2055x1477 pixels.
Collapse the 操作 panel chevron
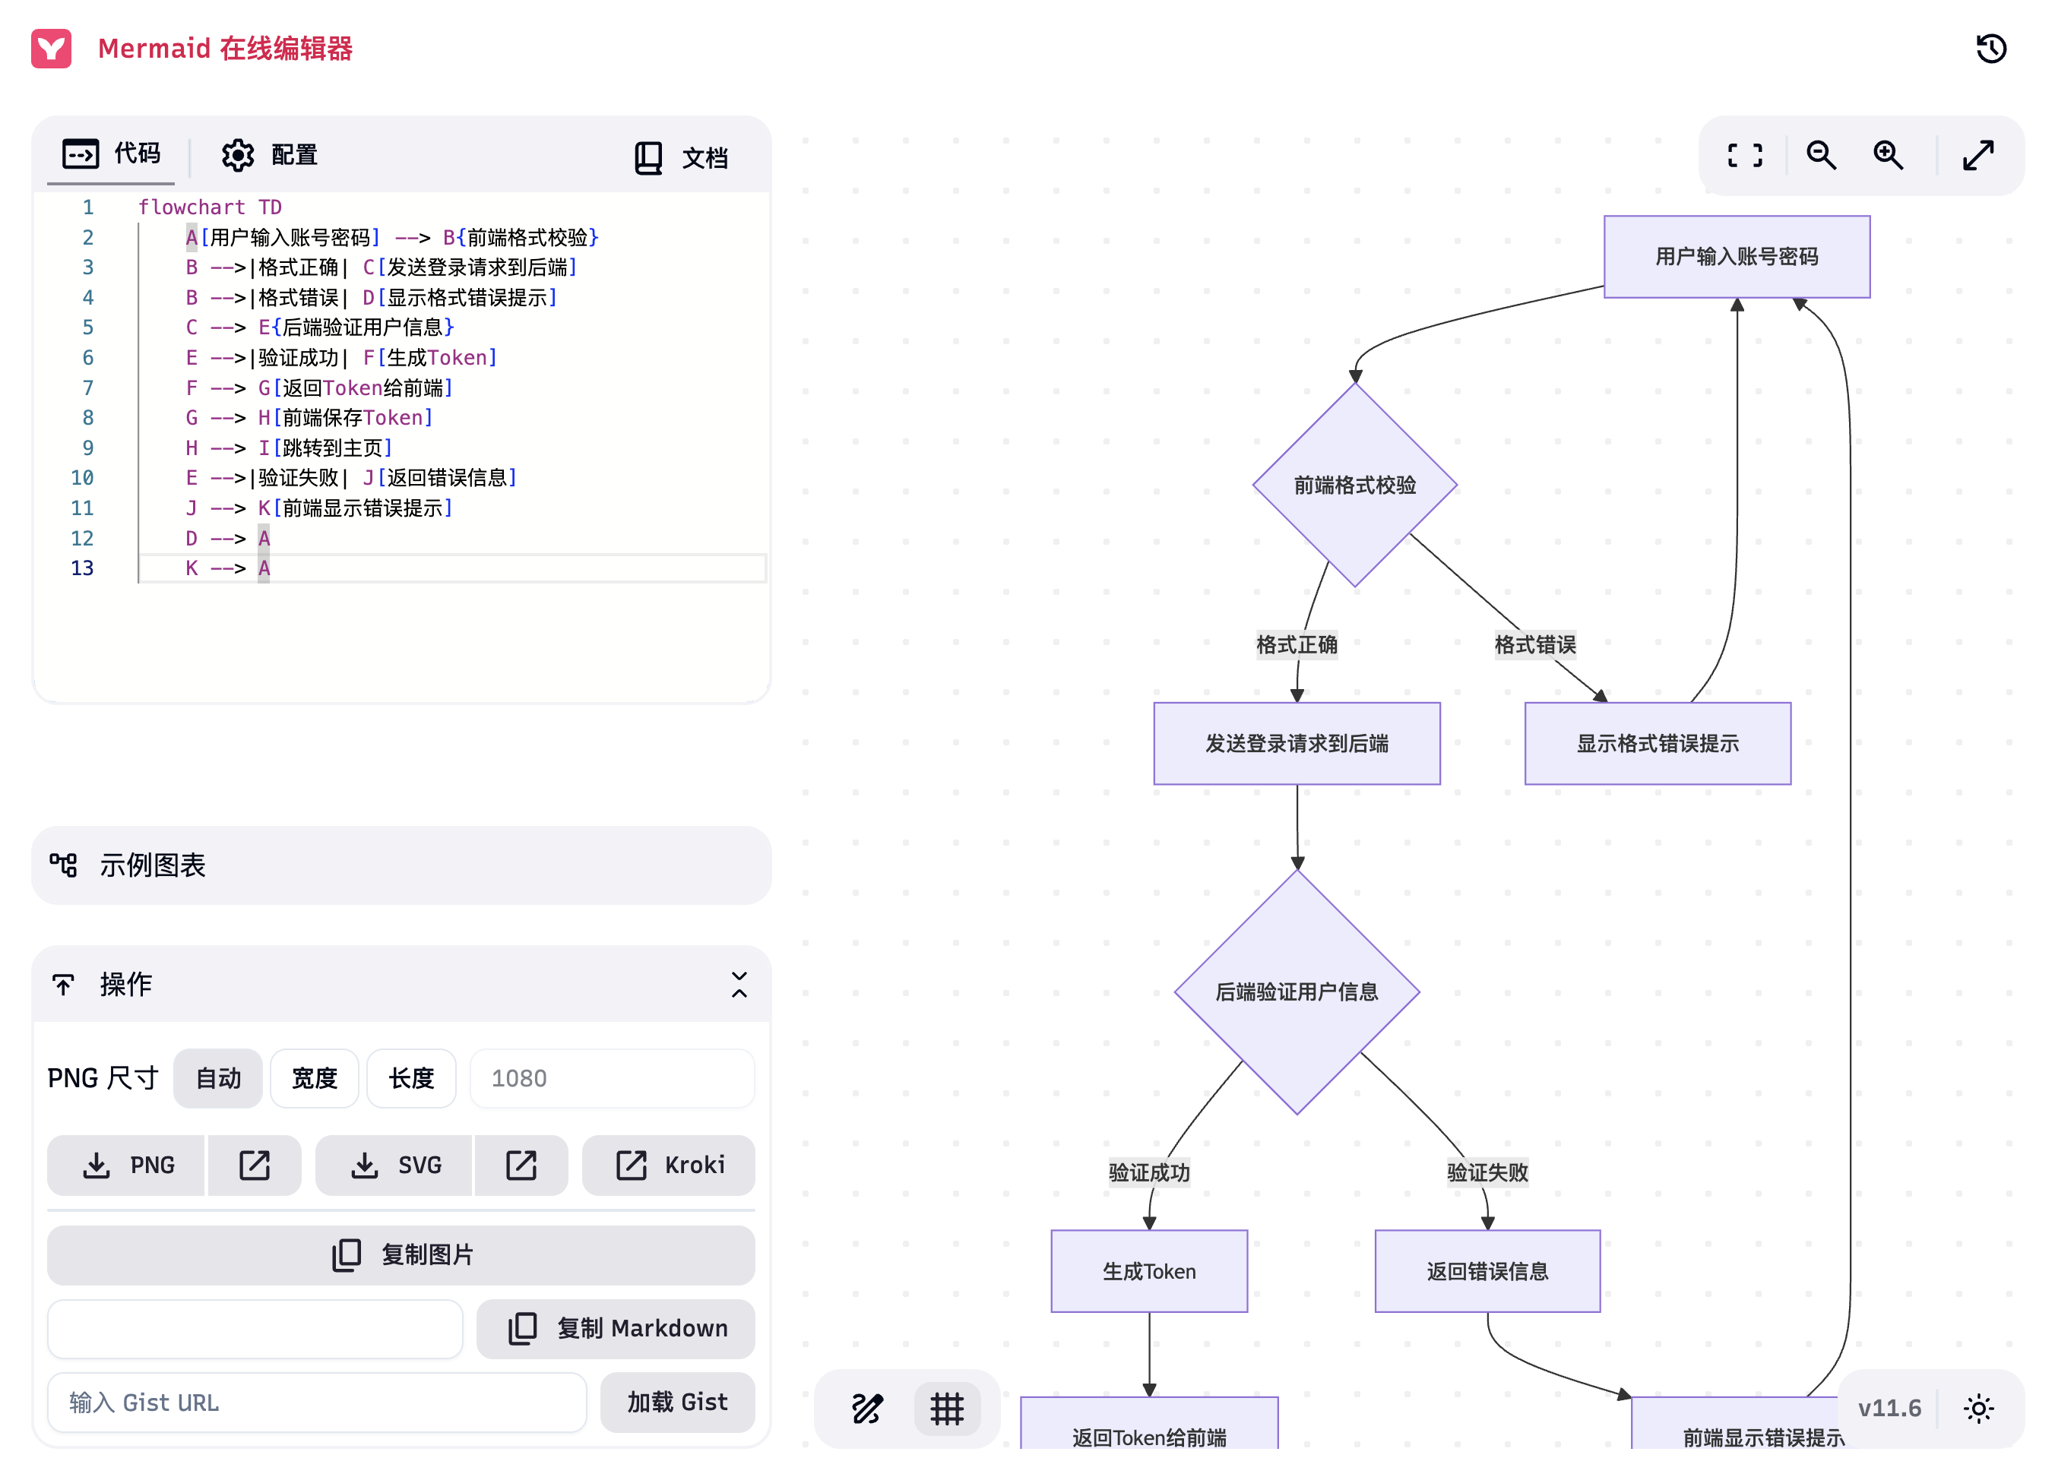739,985
